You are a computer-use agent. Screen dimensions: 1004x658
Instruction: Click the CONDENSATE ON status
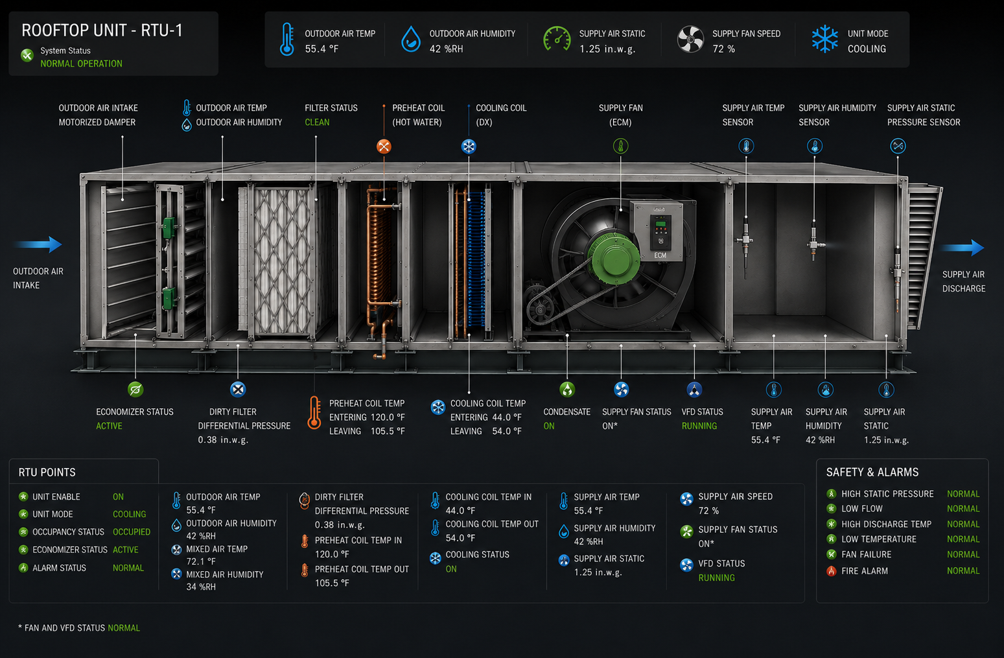tap(549, 426)
